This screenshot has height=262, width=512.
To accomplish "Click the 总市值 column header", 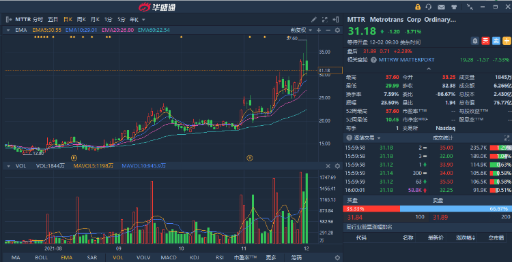I will [496, 238].
